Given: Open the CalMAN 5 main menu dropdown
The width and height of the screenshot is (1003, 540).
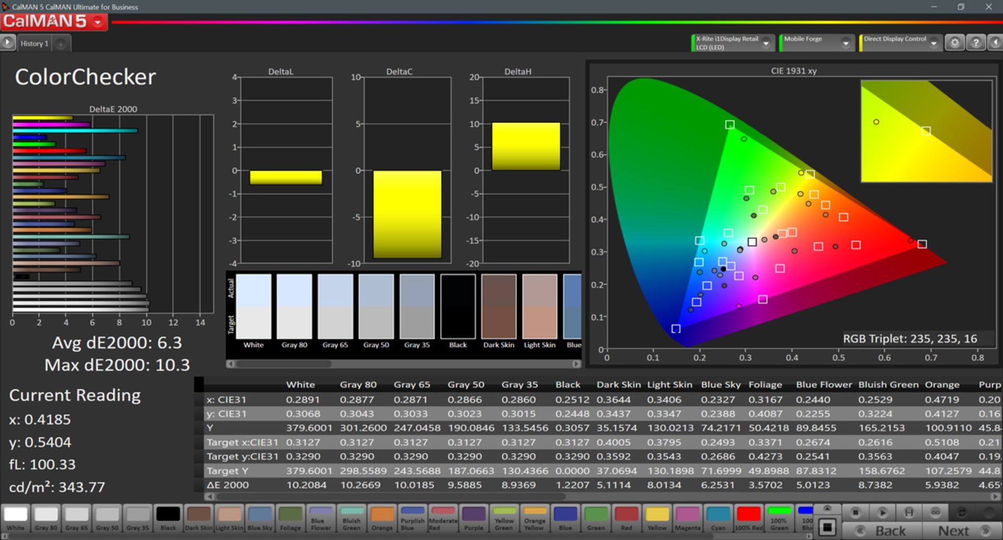Looking at the screenshot, I should click(98, 22).
